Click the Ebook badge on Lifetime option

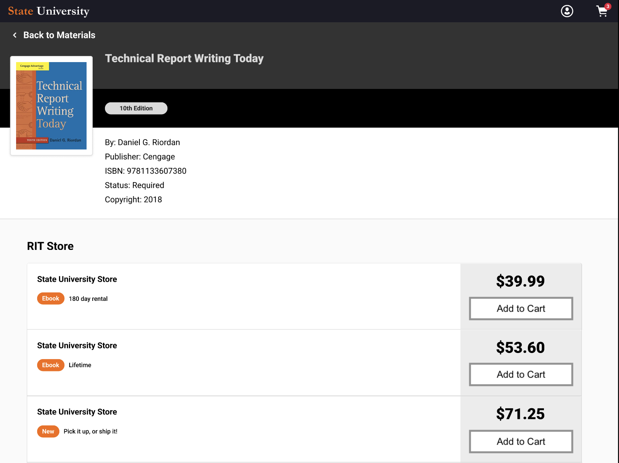click(x=51, y=365)
